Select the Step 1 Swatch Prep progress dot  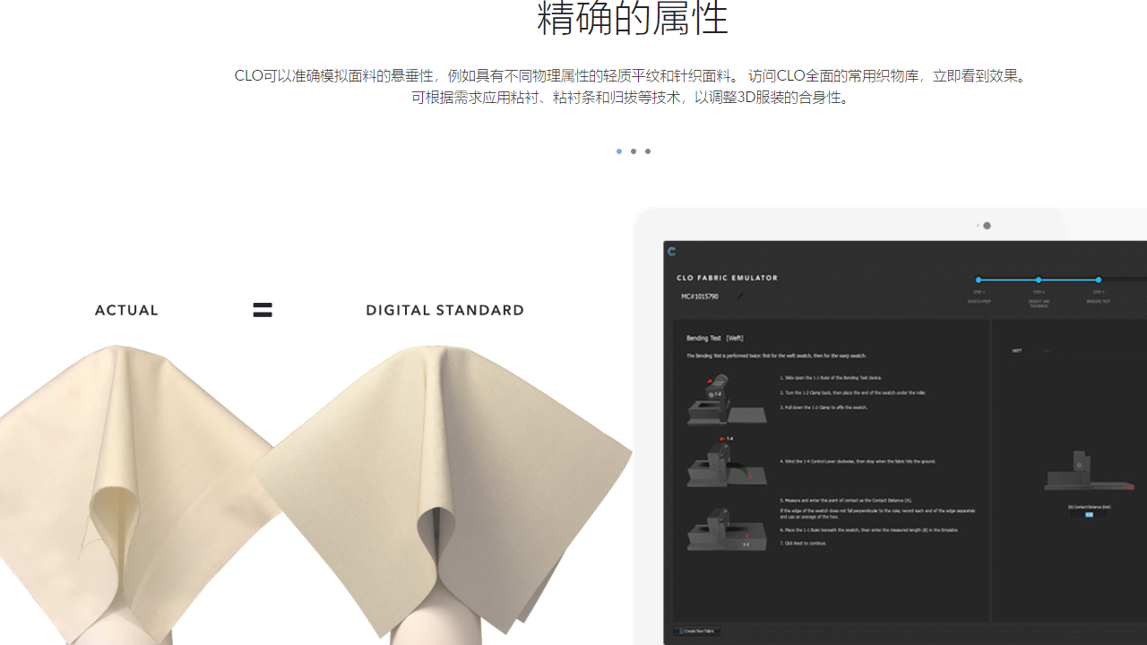(x=979, y=279)
